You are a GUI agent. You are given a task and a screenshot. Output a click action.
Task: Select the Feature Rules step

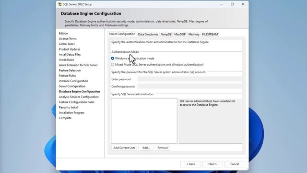coord(67,76)
